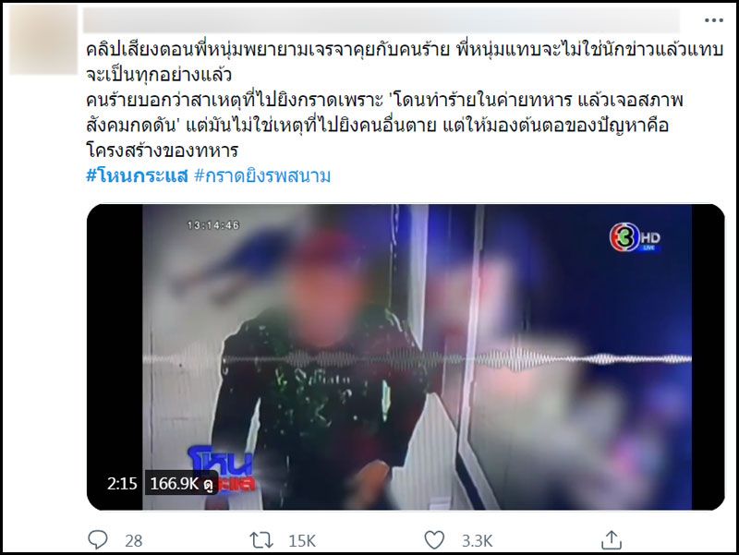
Task: Click the audio waveform across the video
Action: coord(418,359)
